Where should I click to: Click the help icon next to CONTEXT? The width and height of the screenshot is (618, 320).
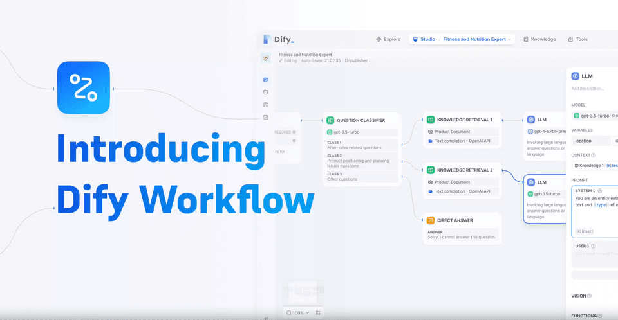tap(594, 155)
